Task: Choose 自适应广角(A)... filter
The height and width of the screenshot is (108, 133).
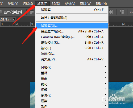Action: [x=72, y=31]
